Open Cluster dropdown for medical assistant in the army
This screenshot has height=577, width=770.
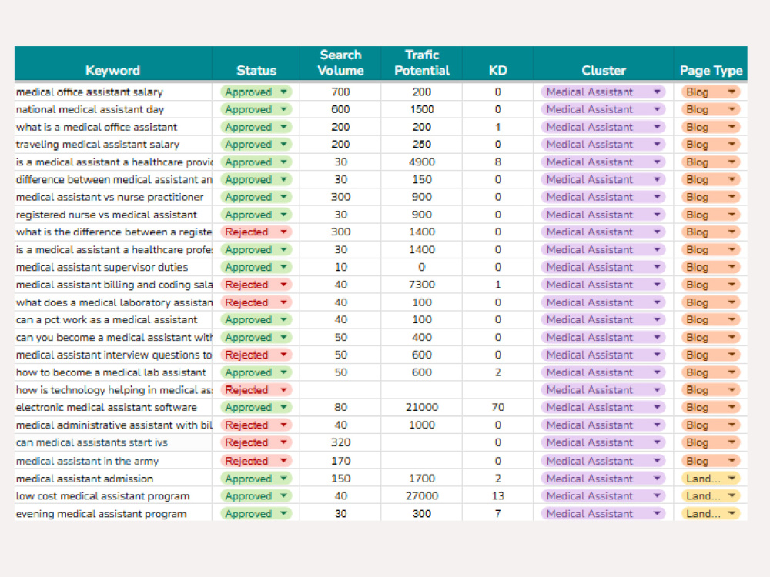pos(603,461)
